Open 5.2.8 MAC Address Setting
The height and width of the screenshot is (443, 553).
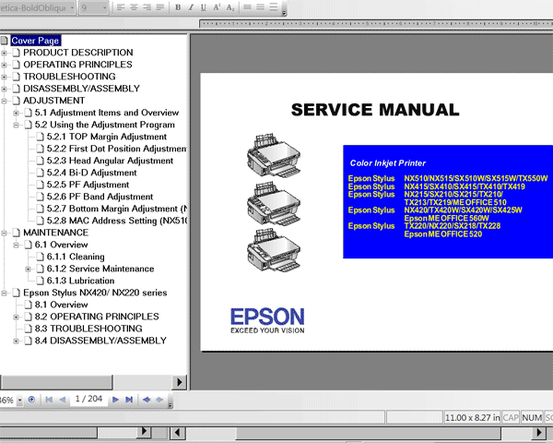point(117,221)
